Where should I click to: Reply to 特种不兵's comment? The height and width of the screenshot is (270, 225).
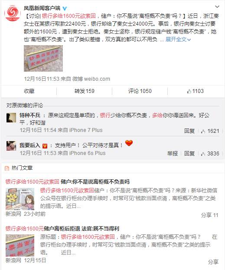(189, 131)
